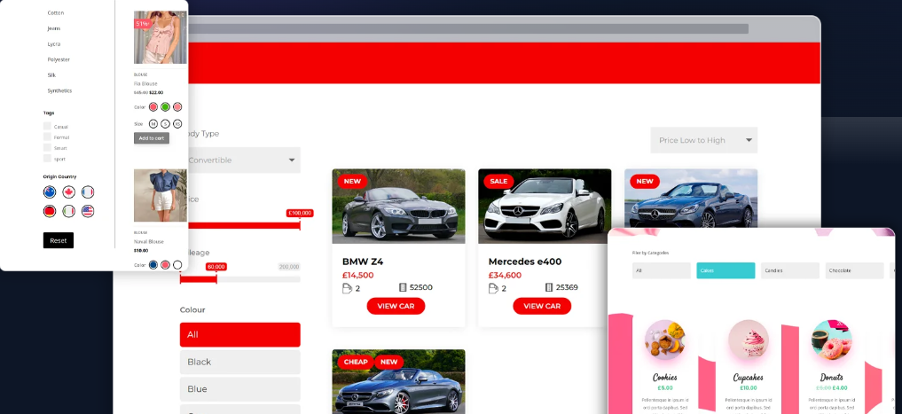Select the USA flag under Origin Country
Screen dimensions: 902x414
88,211
